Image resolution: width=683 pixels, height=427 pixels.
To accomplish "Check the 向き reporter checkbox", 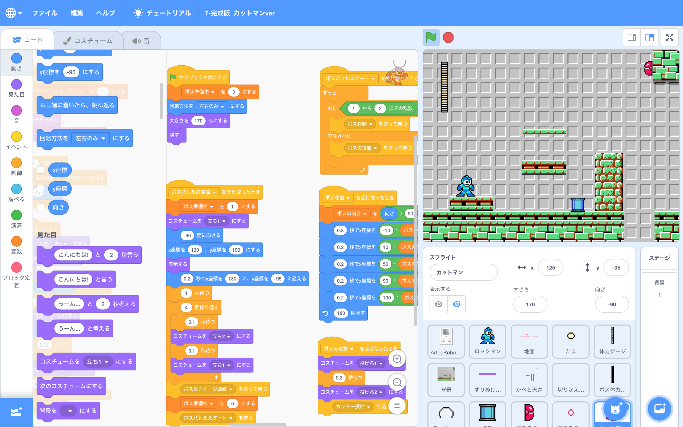I will tap(41, 207).
